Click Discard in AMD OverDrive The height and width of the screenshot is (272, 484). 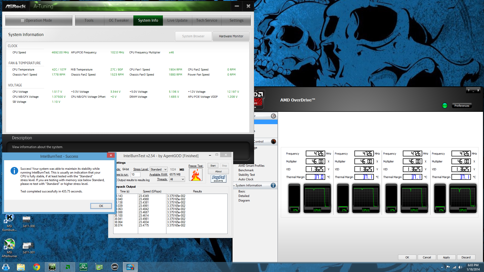click(466, 257)
